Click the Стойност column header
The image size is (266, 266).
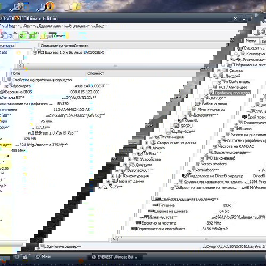click(95, 73)
